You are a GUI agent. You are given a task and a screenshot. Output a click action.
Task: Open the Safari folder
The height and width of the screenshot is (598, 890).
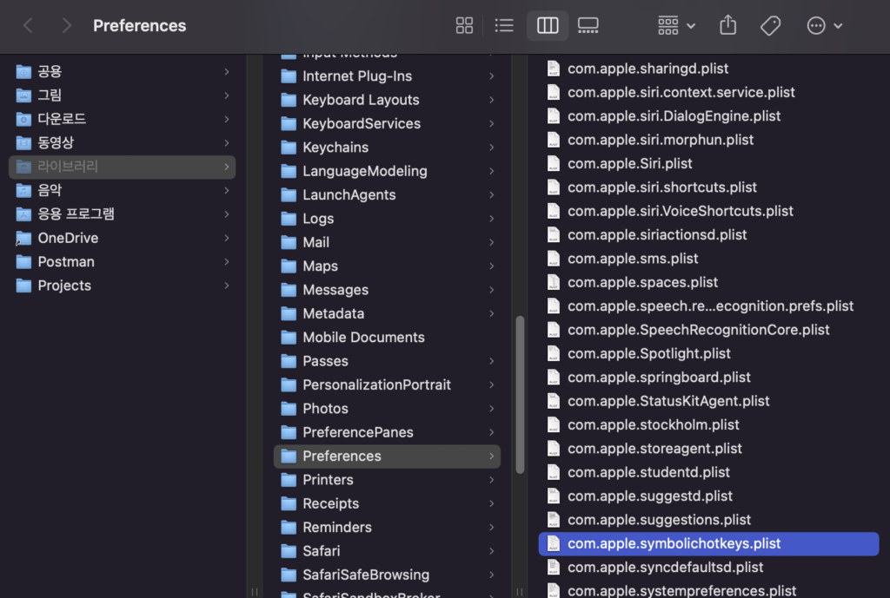click(x=321, y=551)
